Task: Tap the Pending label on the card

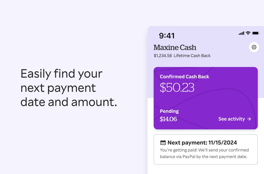Action: click(169, 111)
